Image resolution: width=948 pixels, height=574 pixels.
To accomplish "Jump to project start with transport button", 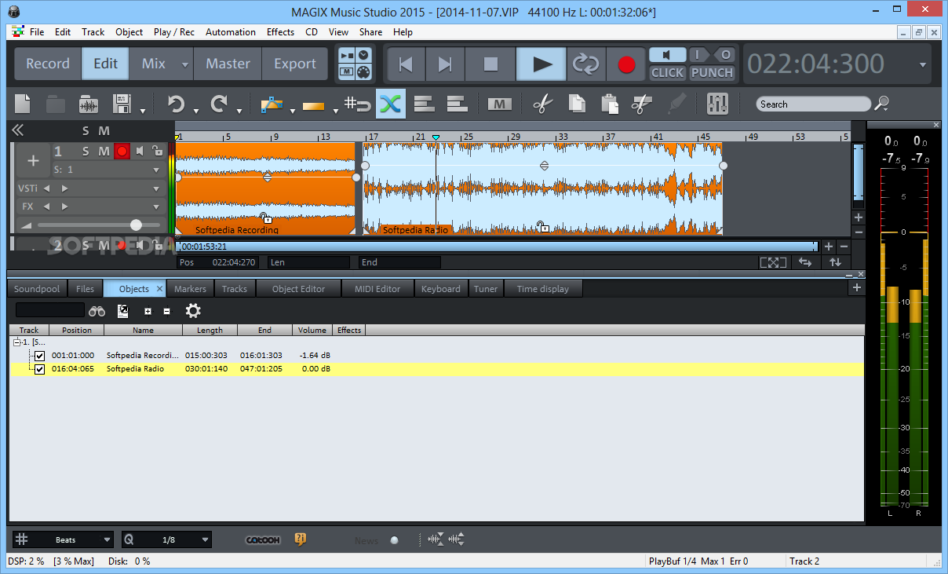I will [406, 64].
